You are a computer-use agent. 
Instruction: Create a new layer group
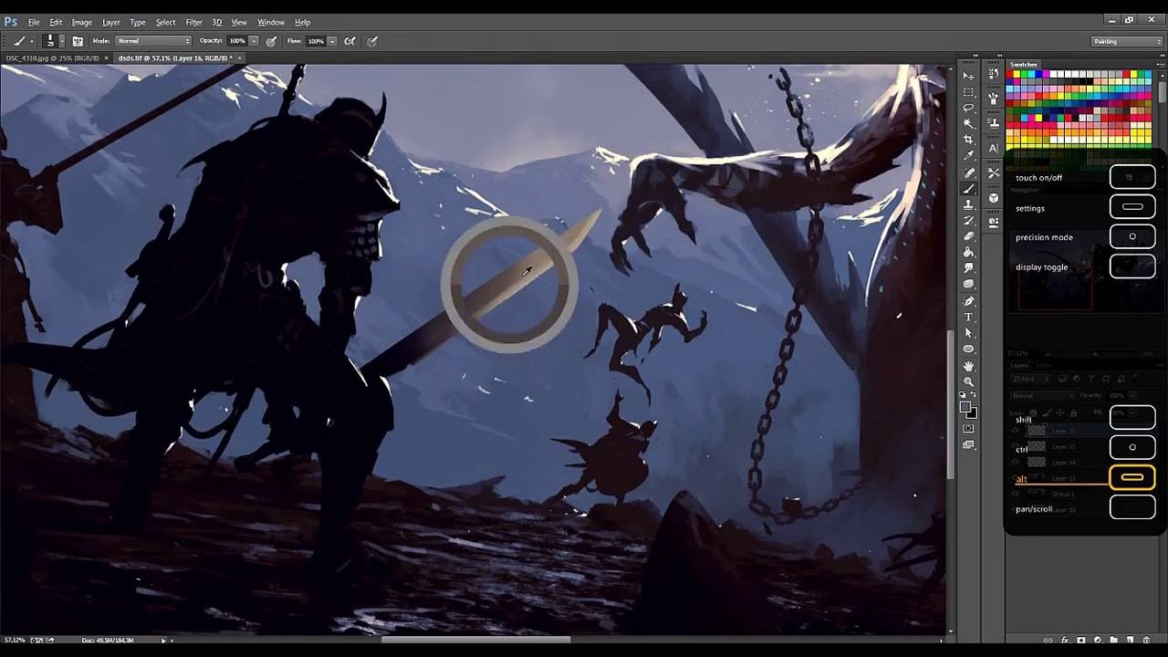click(x=1113, y=640)
